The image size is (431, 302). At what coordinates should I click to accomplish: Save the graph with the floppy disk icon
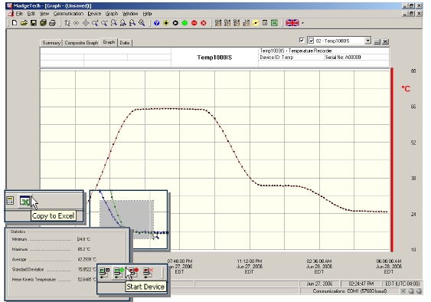click(33, 23)
